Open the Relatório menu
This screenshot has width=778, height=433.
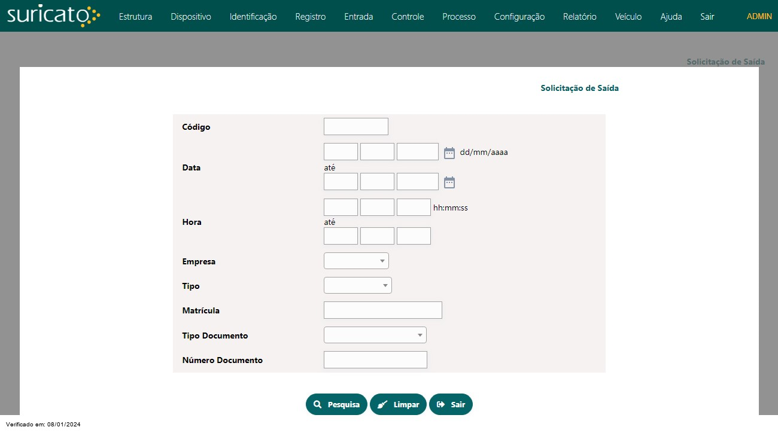(579, 17)
